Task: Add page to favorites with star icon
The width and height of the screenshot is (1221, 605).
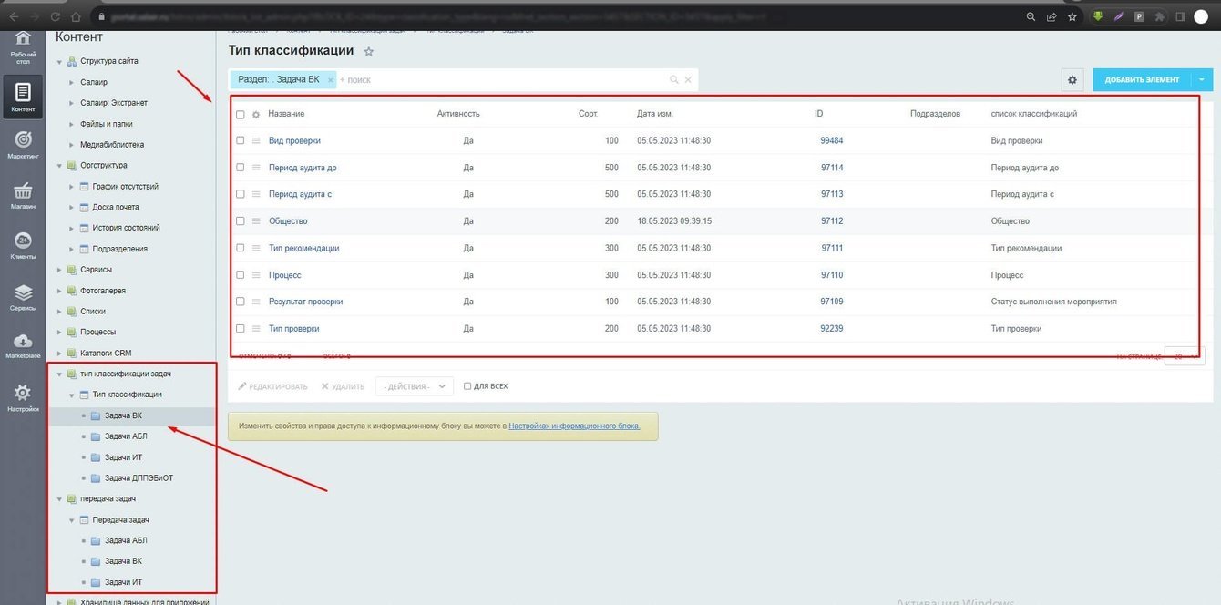Action: click(x=368, y=52)
